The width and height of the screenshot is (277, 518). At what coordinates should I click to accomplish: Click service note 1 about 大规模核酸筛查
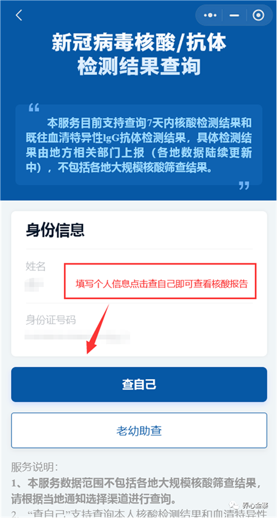138,491
